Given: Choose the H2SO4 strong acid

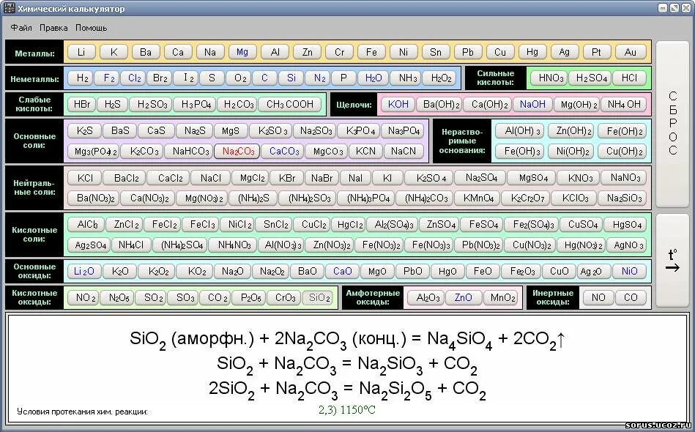Looking at the screenshot, I should click(x=591, y=78).
